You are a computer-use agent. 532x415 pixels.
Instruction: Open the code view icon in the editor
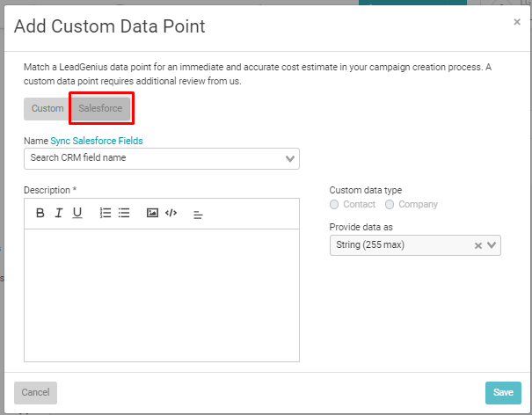click(171, 213)
